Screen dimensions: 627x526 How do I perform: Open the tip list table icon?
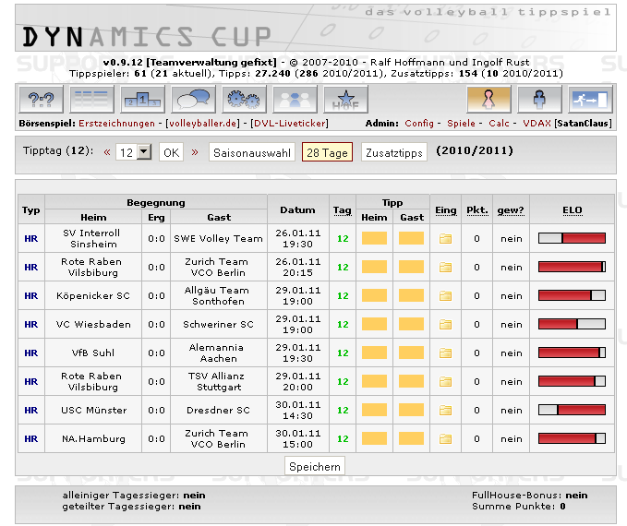(x=91, y=99)
